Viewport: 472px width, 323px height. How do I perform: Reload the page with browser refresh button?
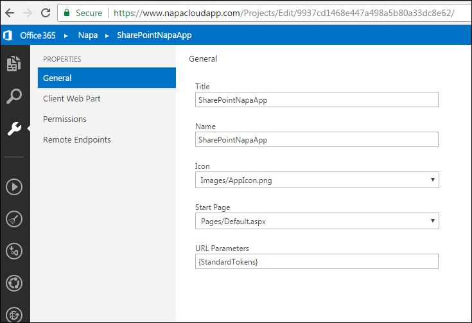coord(46,12)
